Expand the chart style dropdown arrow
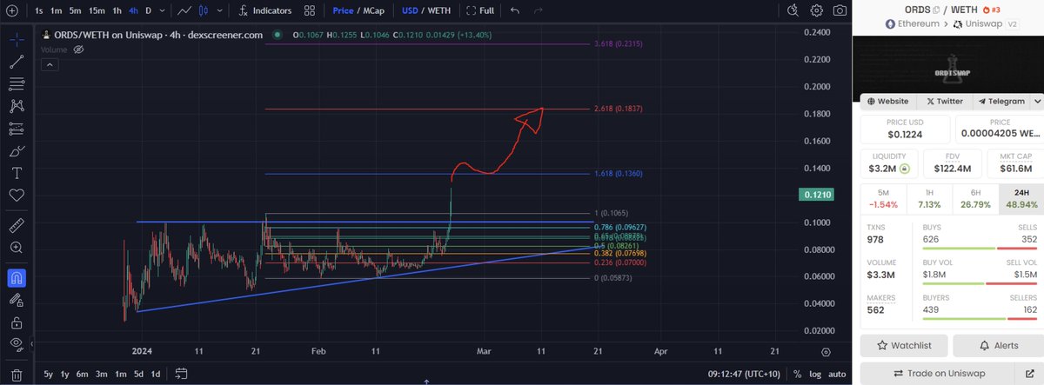1044x385 pixels. point(218,10)
